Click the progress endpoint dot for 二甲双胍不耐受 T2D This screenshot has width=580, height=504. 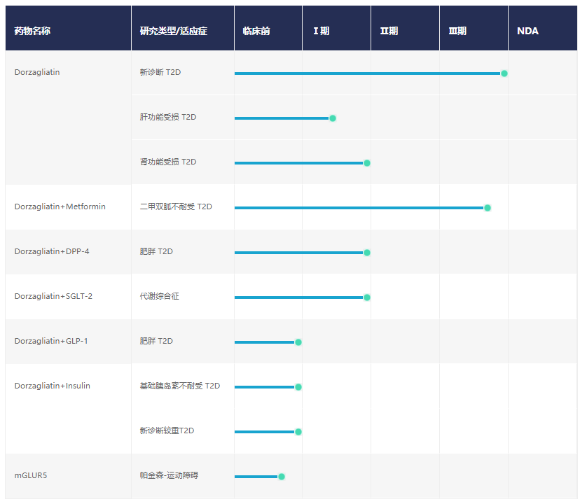[488, 208]
